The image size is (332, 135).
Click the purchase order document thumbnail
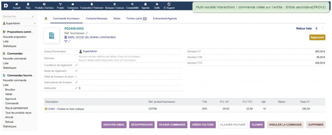52,36
